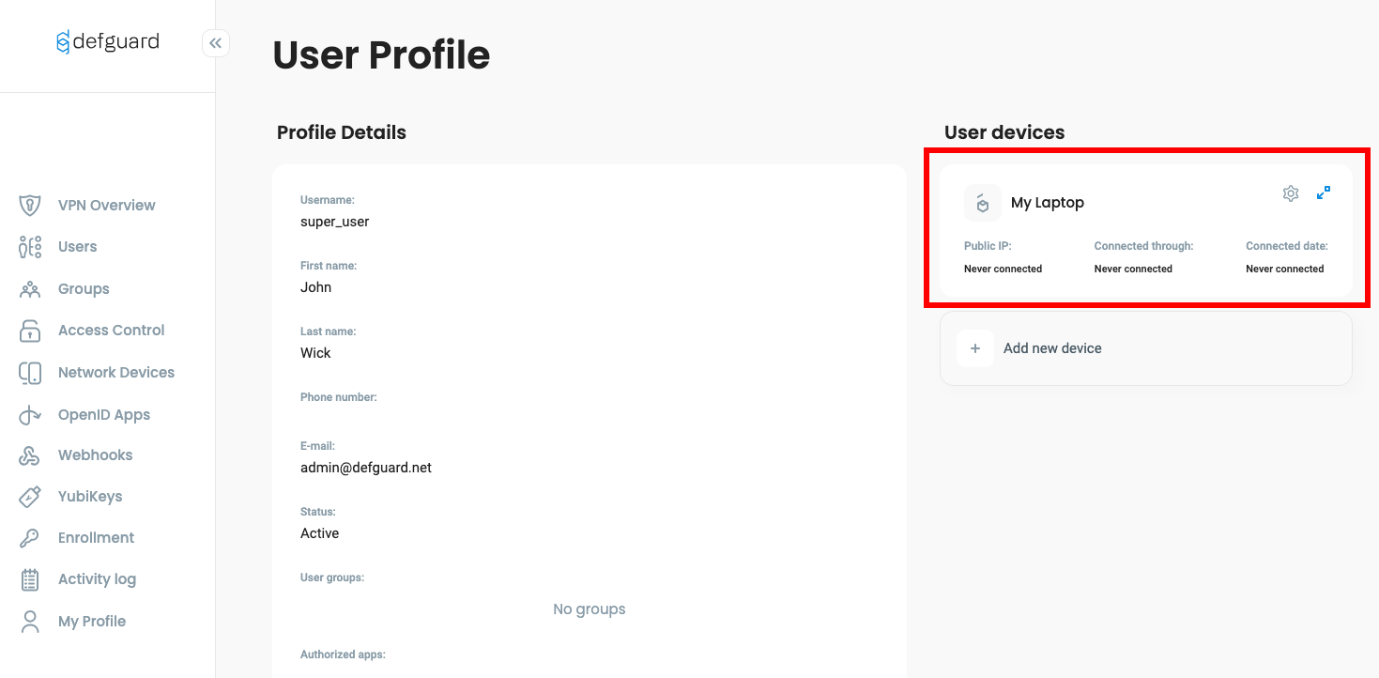Viewport: 1379px width, 678px height.
Task: Click the Users icon in sidebar
Action: click(30, 247)
